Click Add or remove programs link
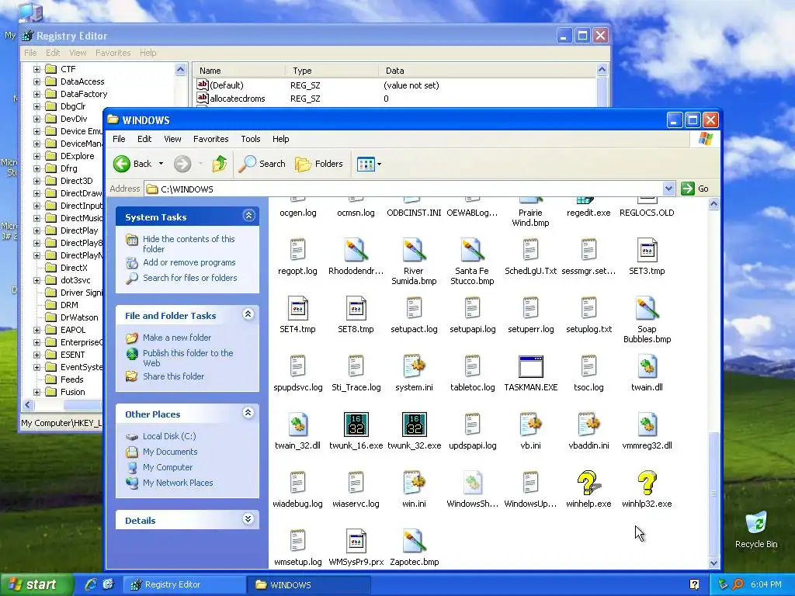This screenshot has width=795, height=596. tap(189, 262)
